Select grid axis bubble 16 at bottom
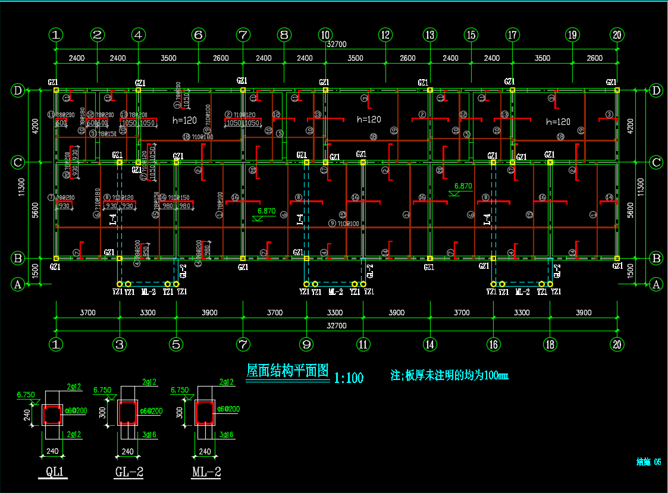The width and height of the screenshot is (668, 493). (493, 344)
